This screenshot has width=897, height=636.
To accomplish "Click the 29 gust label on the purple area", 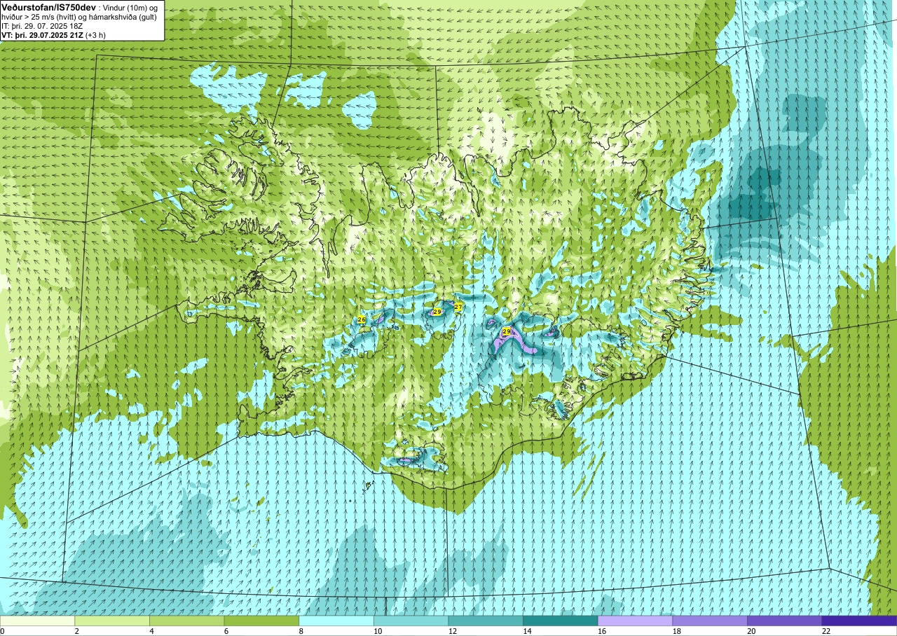I will (x=507, y=331).
